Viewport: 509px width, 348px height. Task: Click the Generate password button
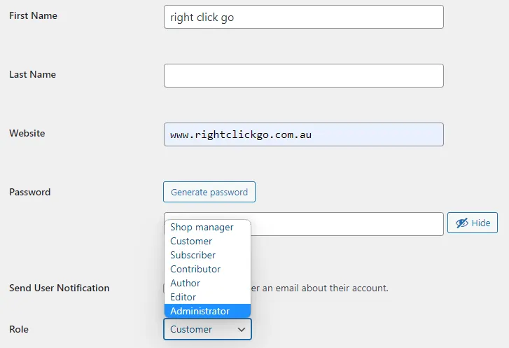[x=209, y=192]
